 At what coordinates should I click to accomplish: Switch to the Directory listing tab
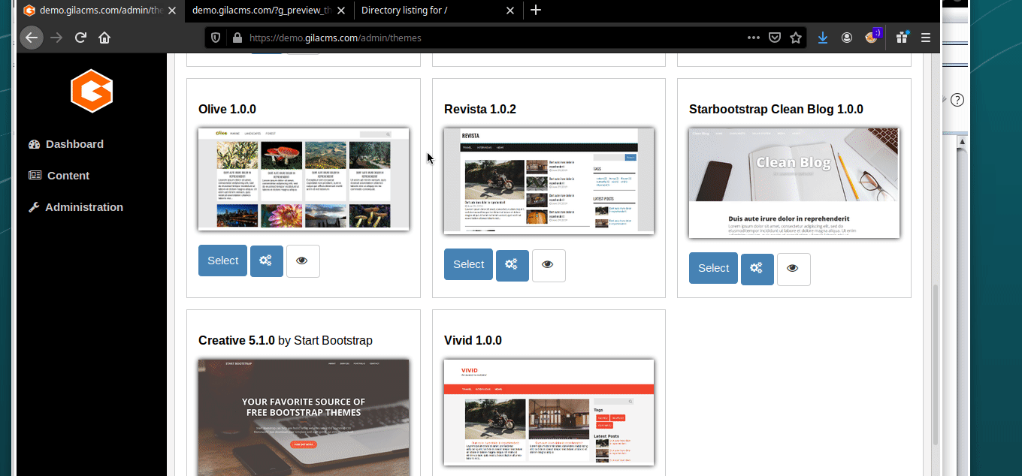click(421, 11)
